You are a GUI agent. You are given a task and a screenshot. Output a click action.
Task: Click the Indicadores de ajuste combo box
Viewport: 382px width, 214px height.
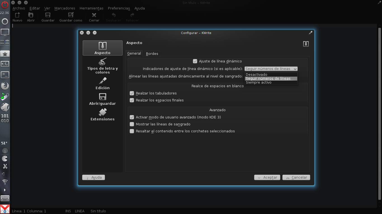coord(271,69)
